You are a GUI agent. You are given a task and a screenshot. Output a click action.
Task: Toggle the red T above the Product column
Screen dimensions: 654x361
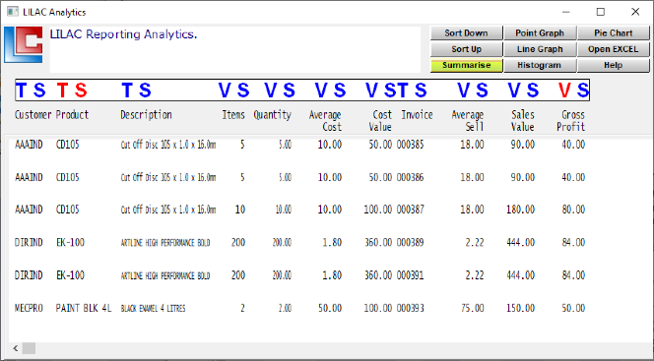click(x=63, y=90)
